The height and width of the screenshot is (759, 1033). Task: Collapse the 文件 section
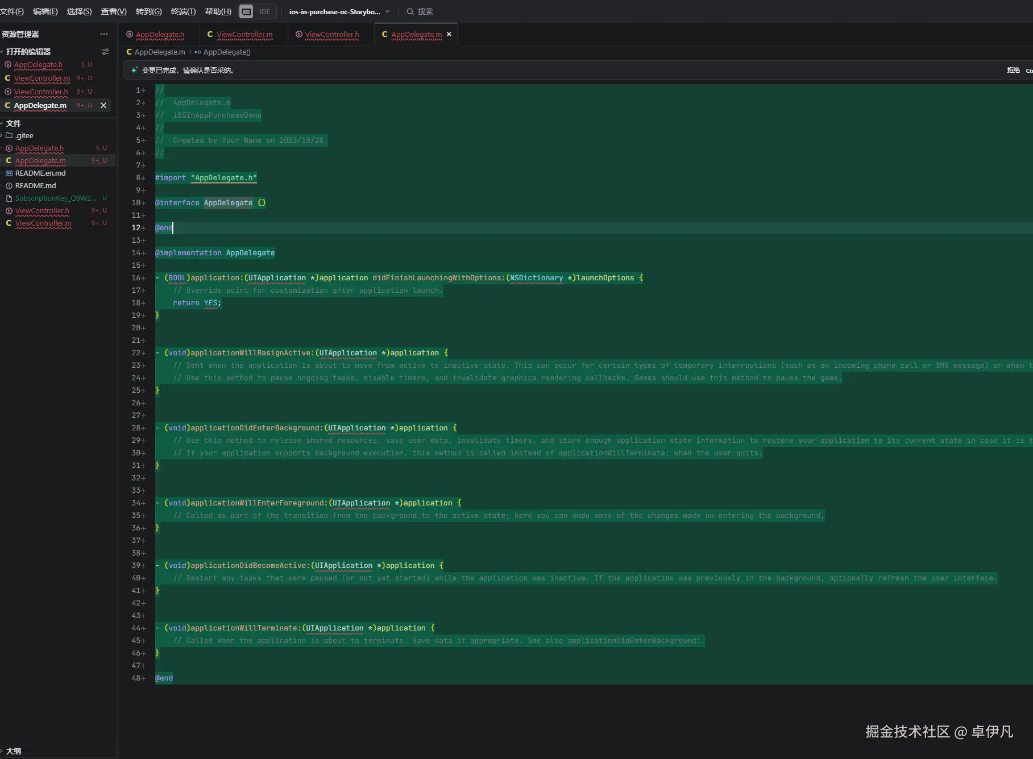[13, 123]
